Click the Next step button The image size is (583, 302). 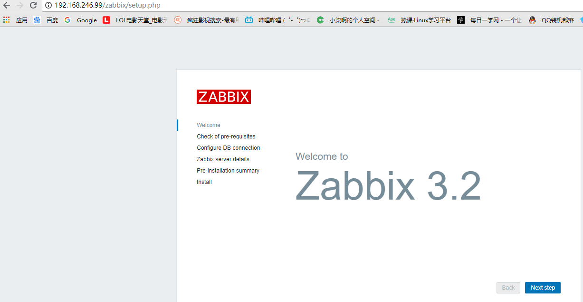(543, 288)
